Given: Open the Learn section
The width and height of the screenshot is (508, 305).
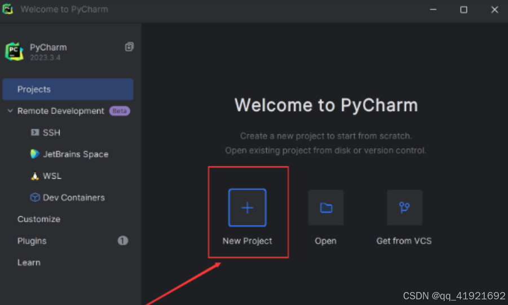Looking at the screenshot, I should 29,263.
